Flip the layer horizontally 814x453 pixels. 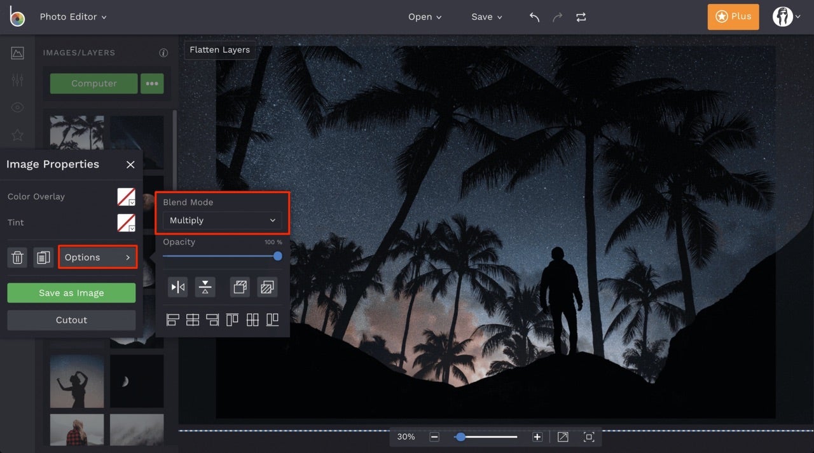[x=177, y=287]
